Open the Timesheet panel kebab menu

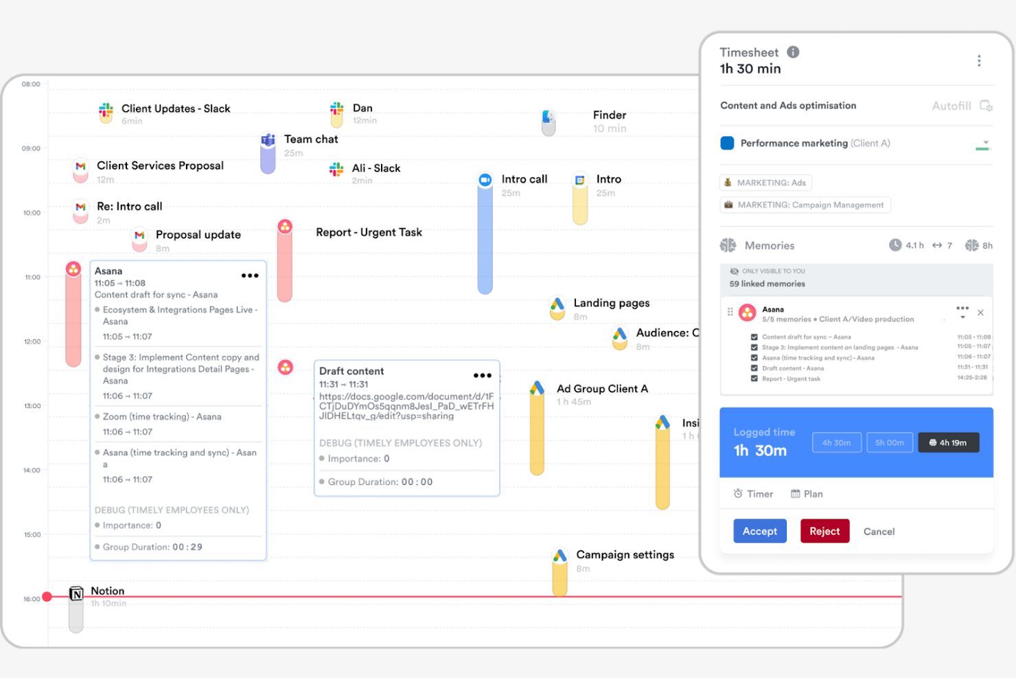pyautogui.click(x=979, y=60)
